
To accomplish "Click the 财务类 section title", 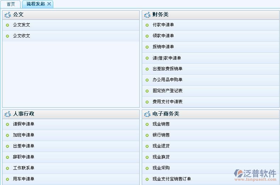I will tap(161, 15).
